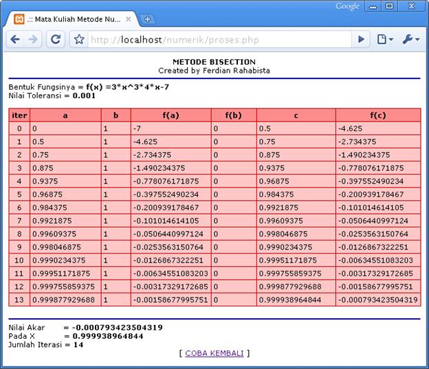Click the c column header
The image size is (429, 369).
click(296, 115)
